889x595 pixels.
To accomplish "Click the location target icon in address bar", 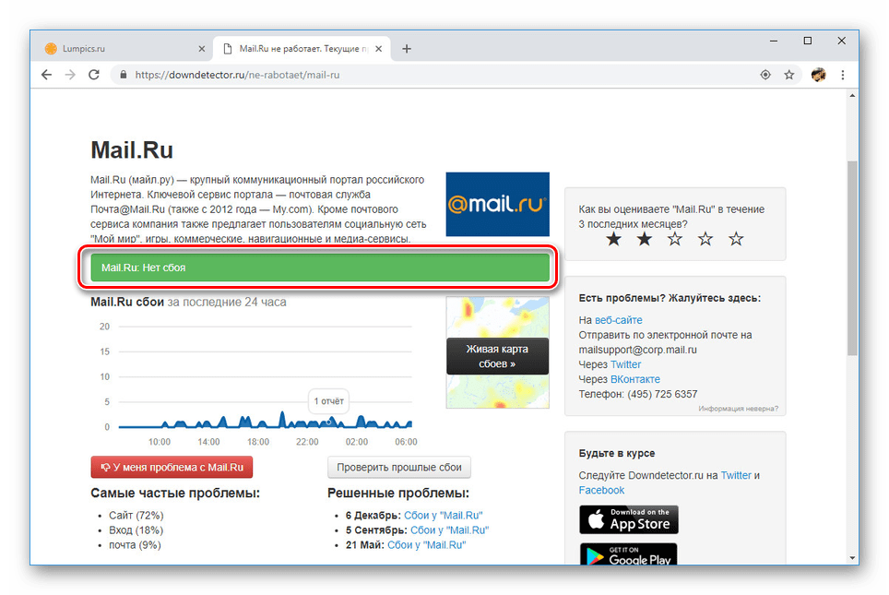I will (765, 75).
